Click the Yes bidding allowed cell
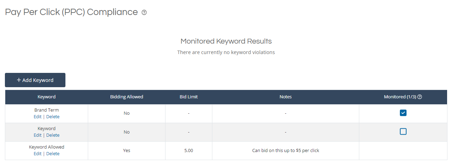The height and width of the screenshot is (166, 452). point(127,151)
